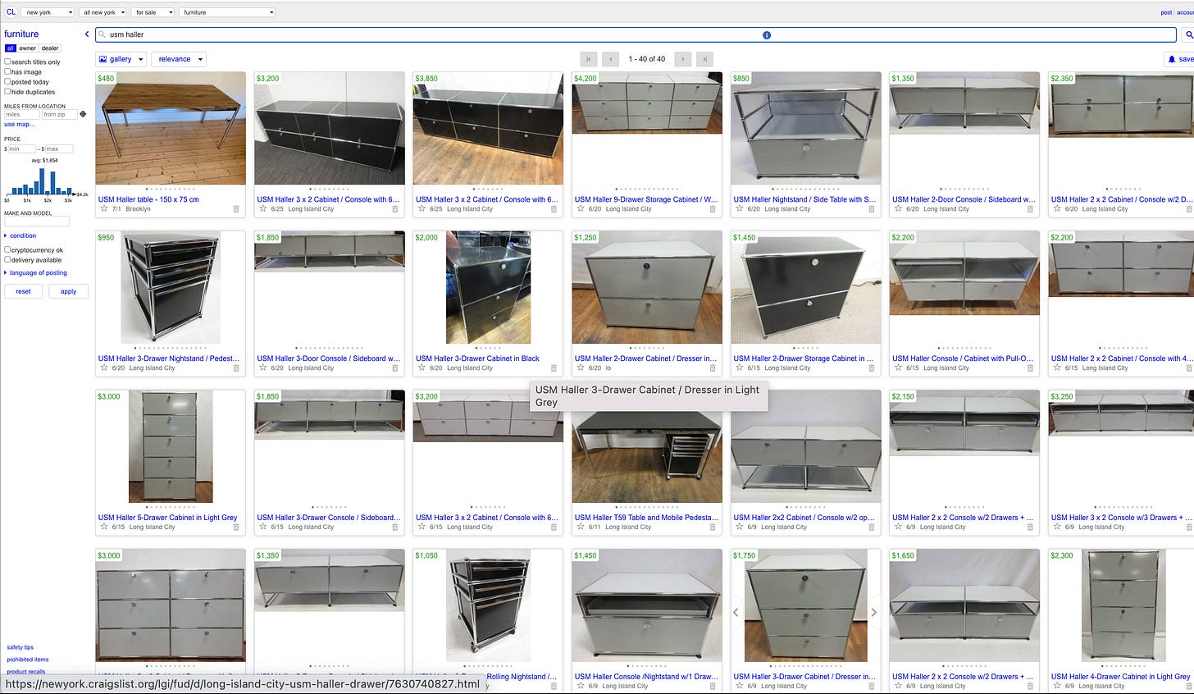The height and width of the screenshot is (694, 1194).
Task: Open the furniture subcategory dropdown
Action: 227,12
